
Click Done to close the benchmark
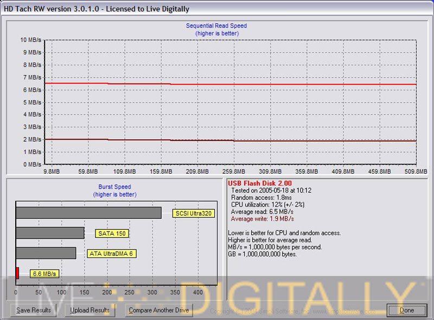point(406,310)
